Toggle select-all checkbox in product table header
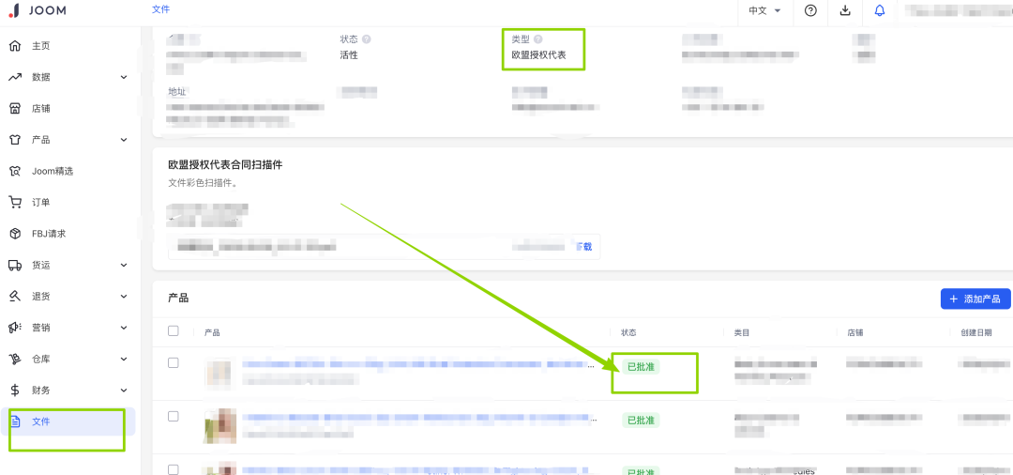 click(174, 330)
